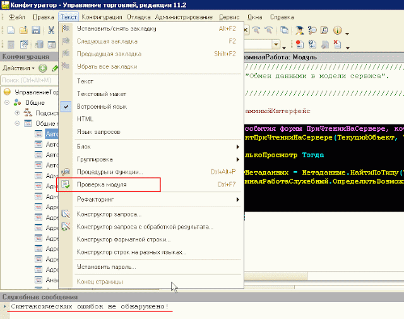
Task: Click the Remove all breakpoints red-X icon
Action: click(337, 44)
